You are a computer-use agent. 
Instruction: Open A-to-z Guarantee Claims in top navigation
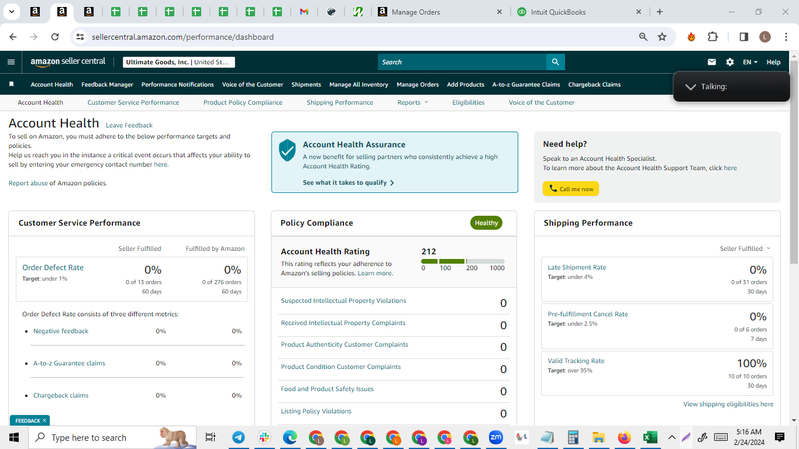click(x=526, y=84)
